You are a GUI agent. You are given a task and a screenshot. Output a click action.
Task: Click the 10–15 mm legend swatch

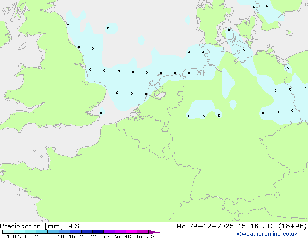click(x=64, y=232)
